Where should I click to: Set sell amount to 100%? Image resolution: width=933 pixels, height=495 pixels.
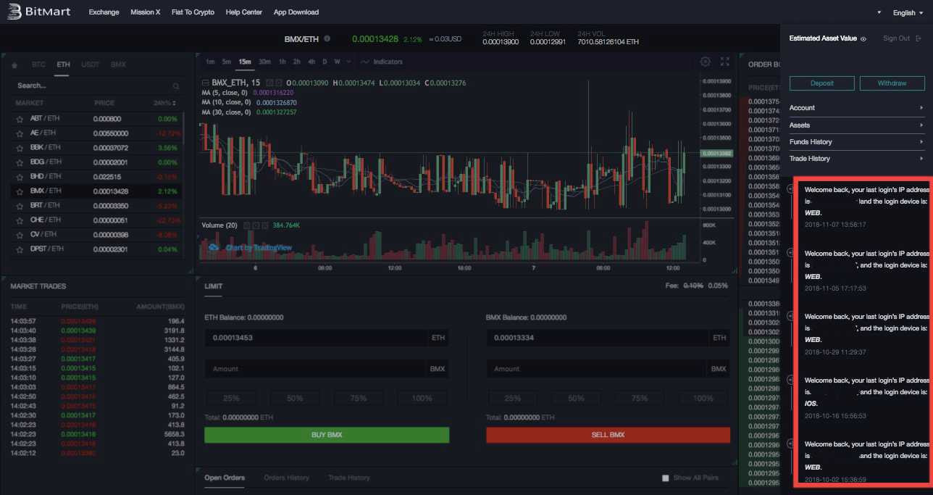click(703, 398)
